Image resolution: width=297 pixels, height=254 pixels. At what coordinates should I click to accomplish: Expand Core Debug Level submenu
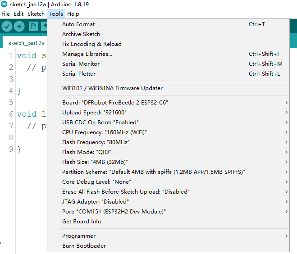[x=168, y=181]
